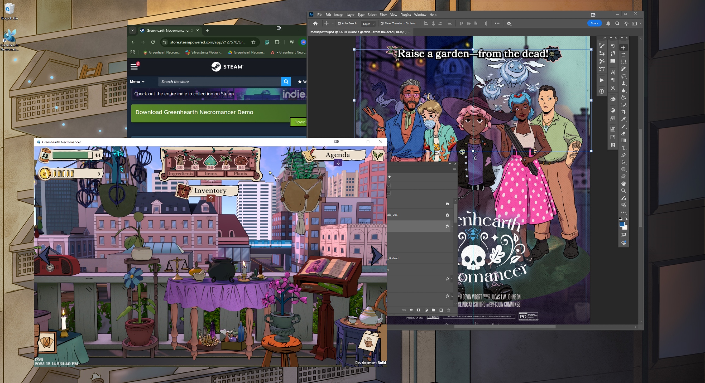
Task: Click the blue Share button
Action: pos(594,24)
